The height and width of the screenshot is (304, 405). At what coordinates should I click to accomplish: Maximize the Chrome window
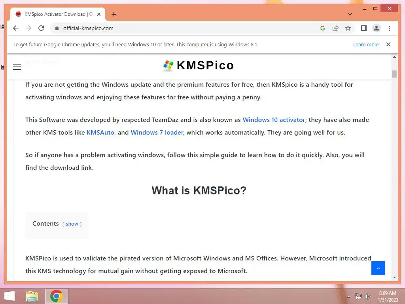pos(375,9)
